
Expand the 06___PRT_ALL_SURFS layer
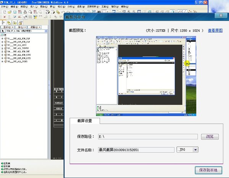(x=2, y=61)
